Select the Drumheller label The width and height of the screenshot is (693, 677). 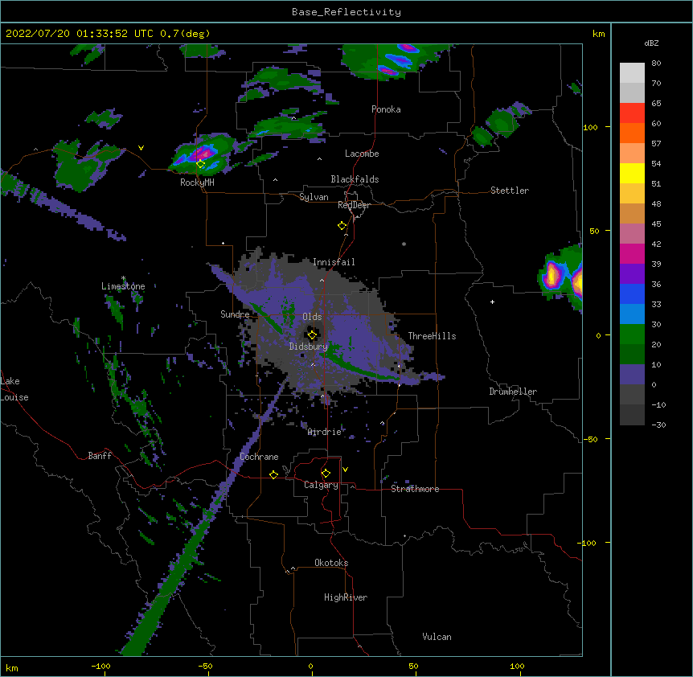[513, 392]
